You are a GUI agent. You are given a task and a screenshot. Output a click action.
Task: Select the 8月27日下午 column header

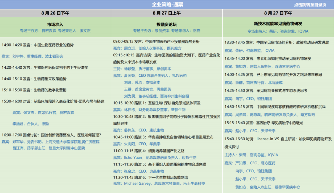tap(278, 13)
